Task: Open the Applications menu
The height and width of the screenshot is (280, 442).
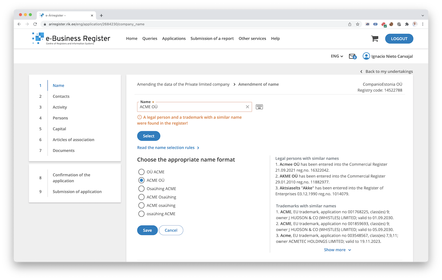Action: click(x=174, y=39)
